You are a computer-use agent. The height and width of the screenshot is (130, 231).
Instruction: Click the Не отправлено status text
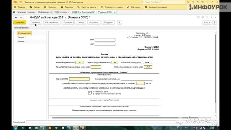21,28
